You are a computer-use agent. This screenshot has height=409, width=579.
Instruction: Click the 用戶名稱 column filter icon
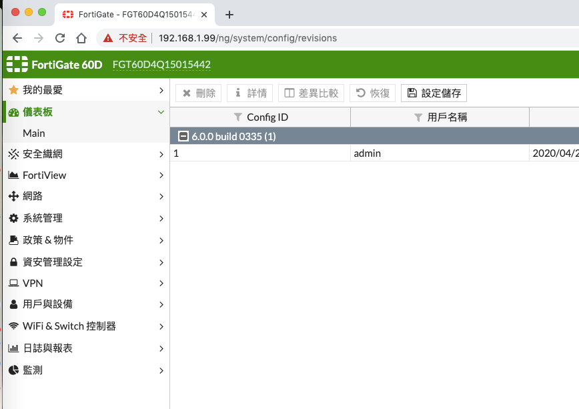pyautogui.click(x=418, y=117)
